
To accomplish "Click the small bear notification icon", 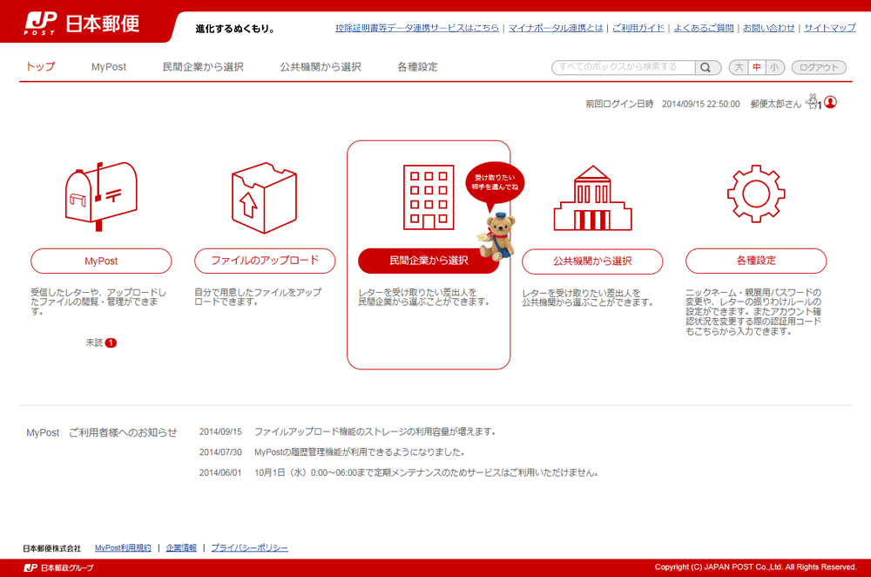I will pyautogui.click(x=813, y=102).
